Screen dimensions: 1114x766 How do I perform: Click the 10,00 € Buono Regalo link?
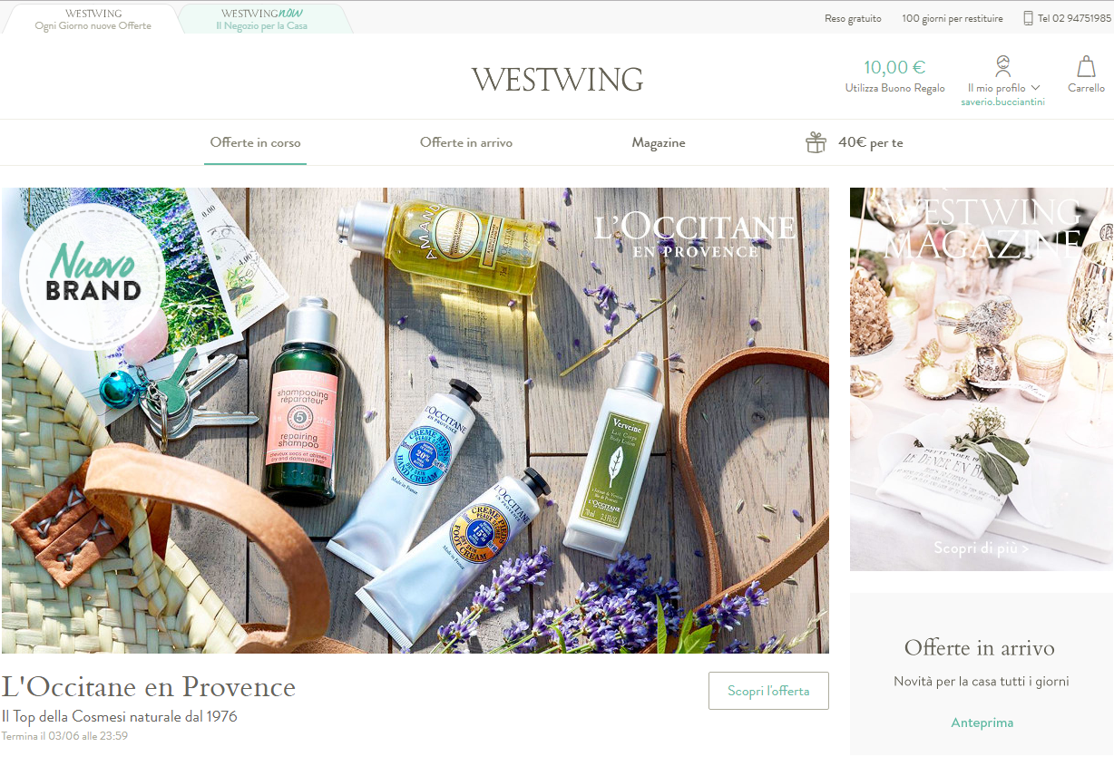[x=894, y=75]
